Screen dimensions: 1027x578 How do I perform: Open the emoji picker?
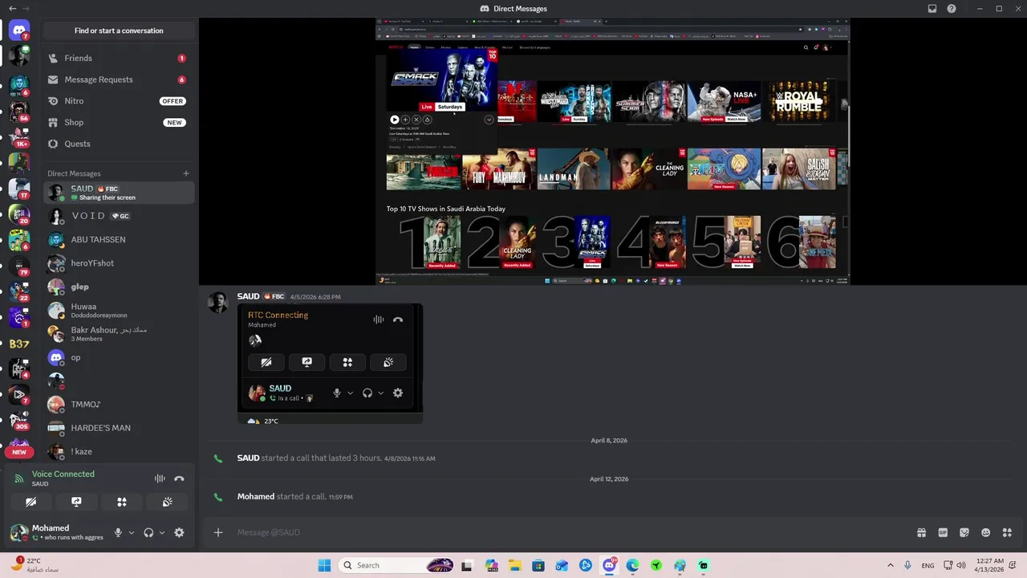point(986,532)
